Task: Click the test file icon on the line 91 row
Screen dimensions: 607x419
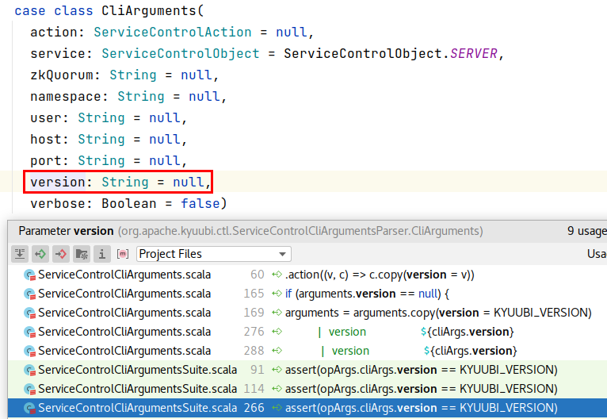Action: 30,370
